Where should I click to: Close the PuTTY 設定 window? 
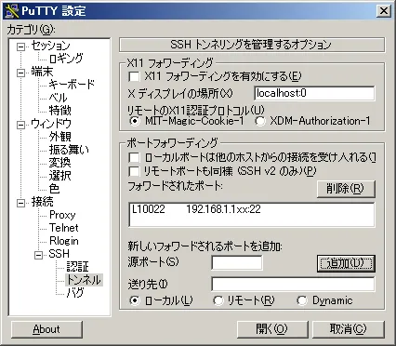point(383,11)
